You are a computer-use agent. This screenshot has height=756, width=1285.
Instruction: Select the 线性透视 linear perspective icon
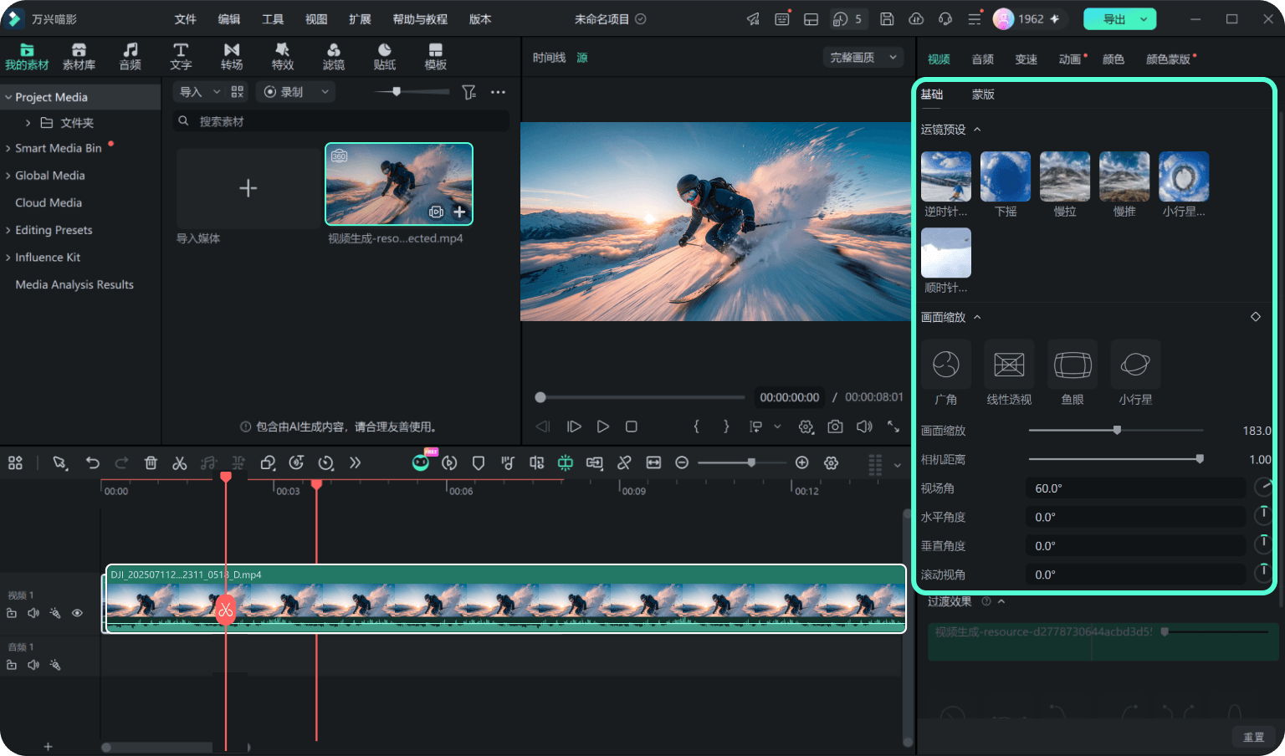point(1009,365)
